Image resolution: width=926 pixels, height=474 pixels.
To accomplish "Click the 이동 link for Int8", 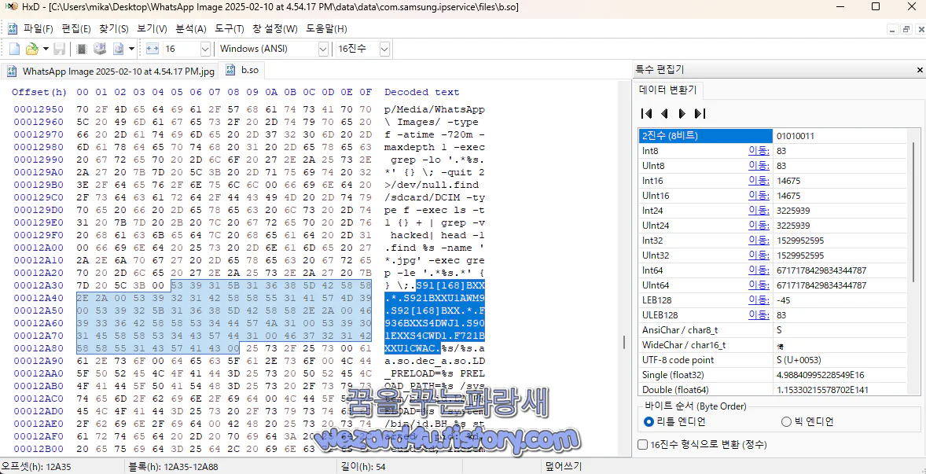I will click(x=759, y=150).
